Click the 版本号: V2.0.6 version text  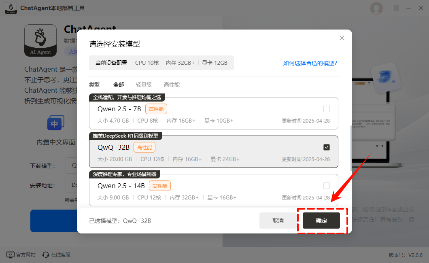pos(406,255)
